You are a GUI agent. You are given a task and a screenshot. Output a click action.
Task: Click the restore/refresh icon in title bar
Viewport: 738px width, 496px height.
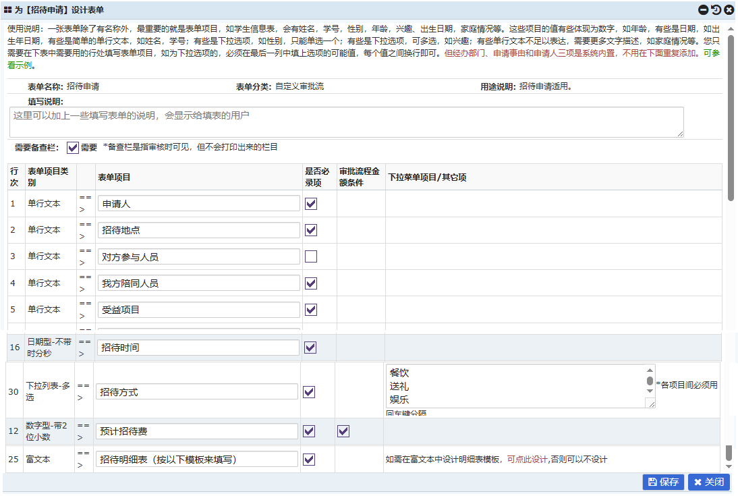(x=716, y=10)
